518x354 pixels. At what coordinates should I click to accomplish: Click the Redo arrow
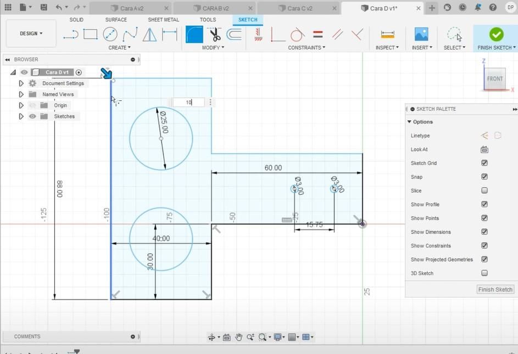pyautogui.click(x=77, y=7)
